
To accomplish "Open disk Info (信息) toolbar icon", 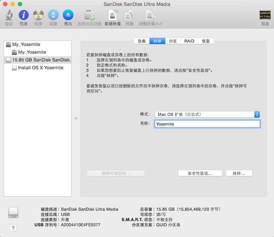I will pyautogui.click(x=24, y=15).
